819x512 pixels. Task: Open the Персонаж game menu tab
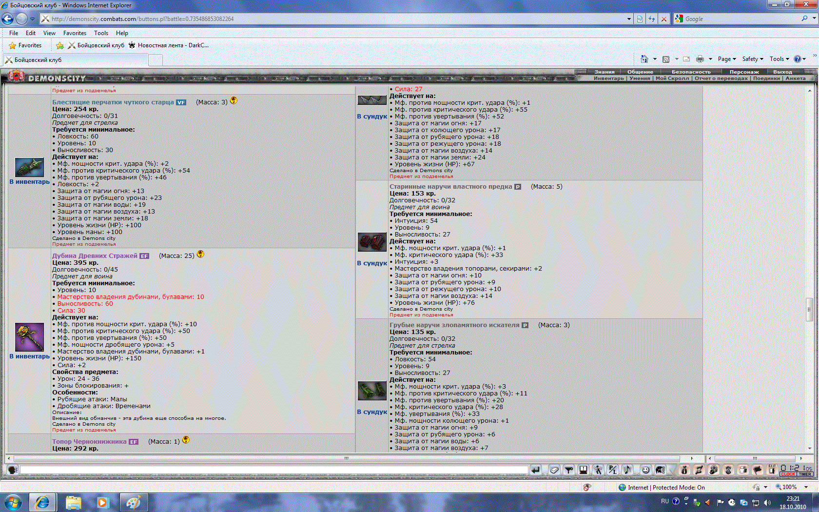[x=744, y=72]
